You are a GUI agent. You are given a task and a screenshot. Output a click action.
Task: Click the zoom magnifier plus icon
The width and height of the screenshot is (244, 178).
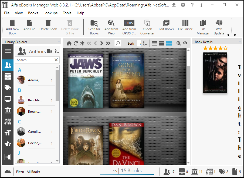coord(178,43)
